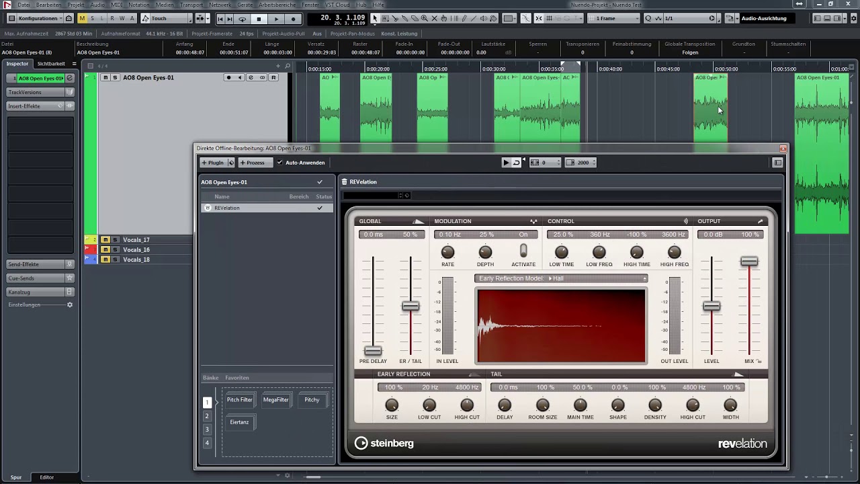Toggle monitor on AO8 Open Eyes-01 track
This screenshot has width=860, height=484.
coord(240,77)
